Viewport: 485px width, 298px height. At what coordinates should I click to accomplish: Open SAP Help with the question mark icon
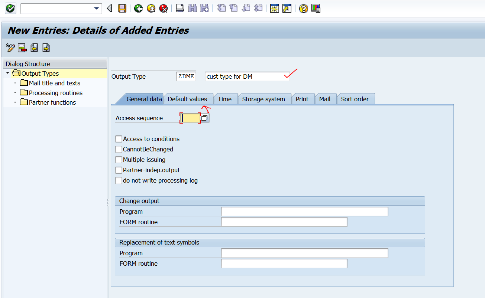pyautogui.click(x=303, y=8)
